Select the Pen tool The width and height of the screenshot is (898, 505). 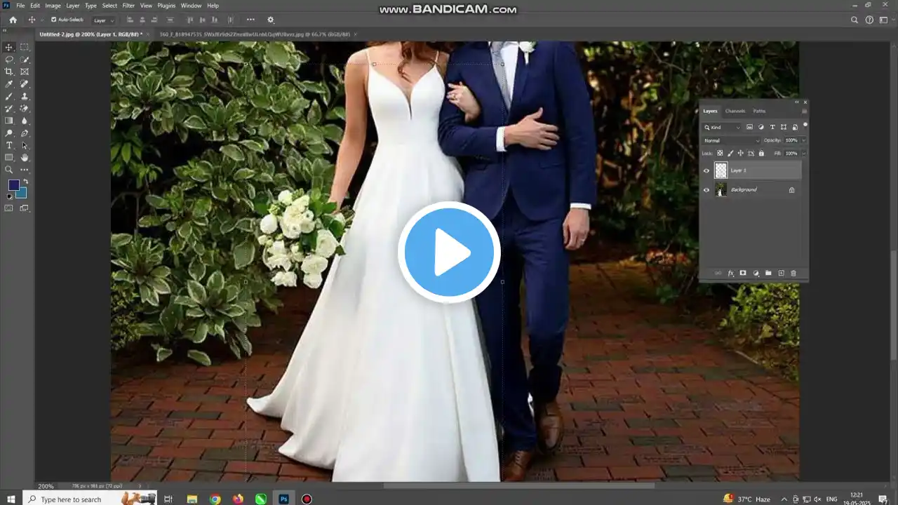coord(25,133)
